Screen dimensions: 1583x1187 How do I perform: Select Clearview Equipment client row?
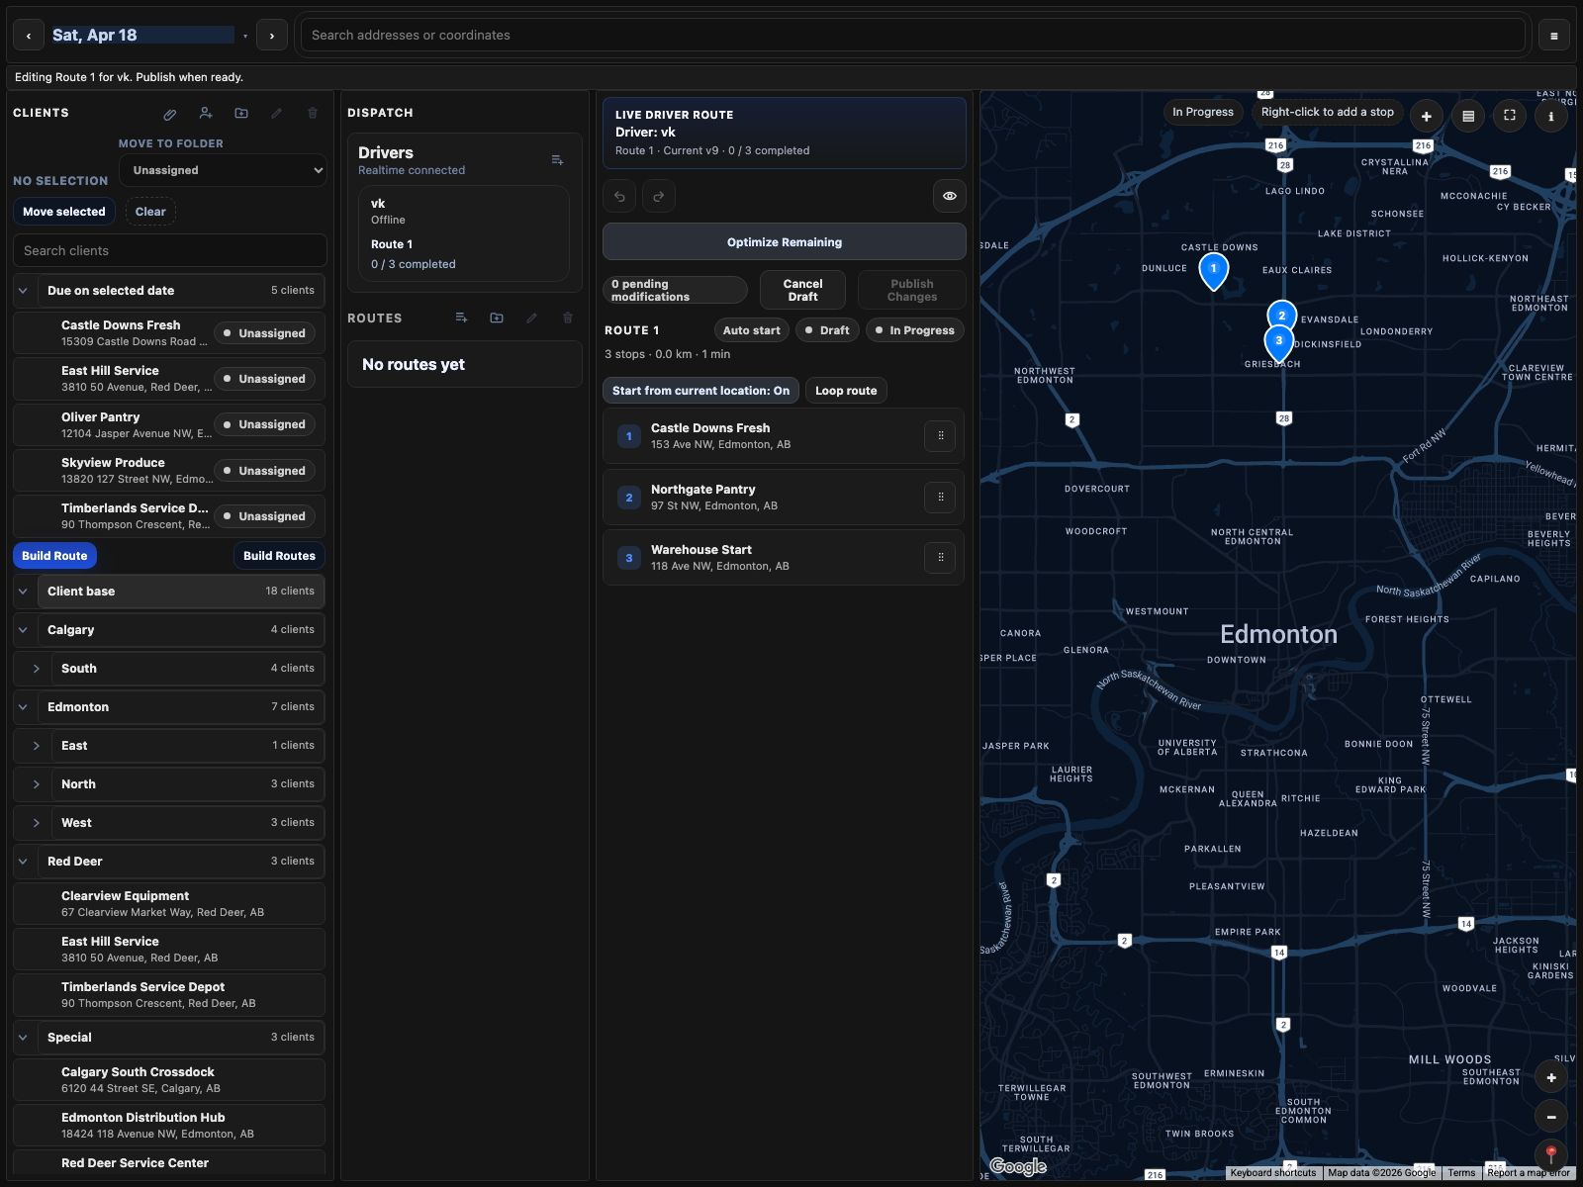(x=169, y=904)
